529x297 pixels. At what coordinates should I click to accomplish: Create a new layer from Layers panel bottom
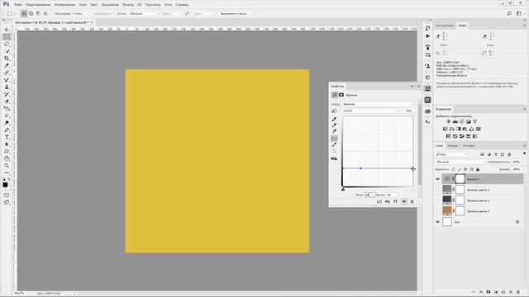[x=511, y=292]
